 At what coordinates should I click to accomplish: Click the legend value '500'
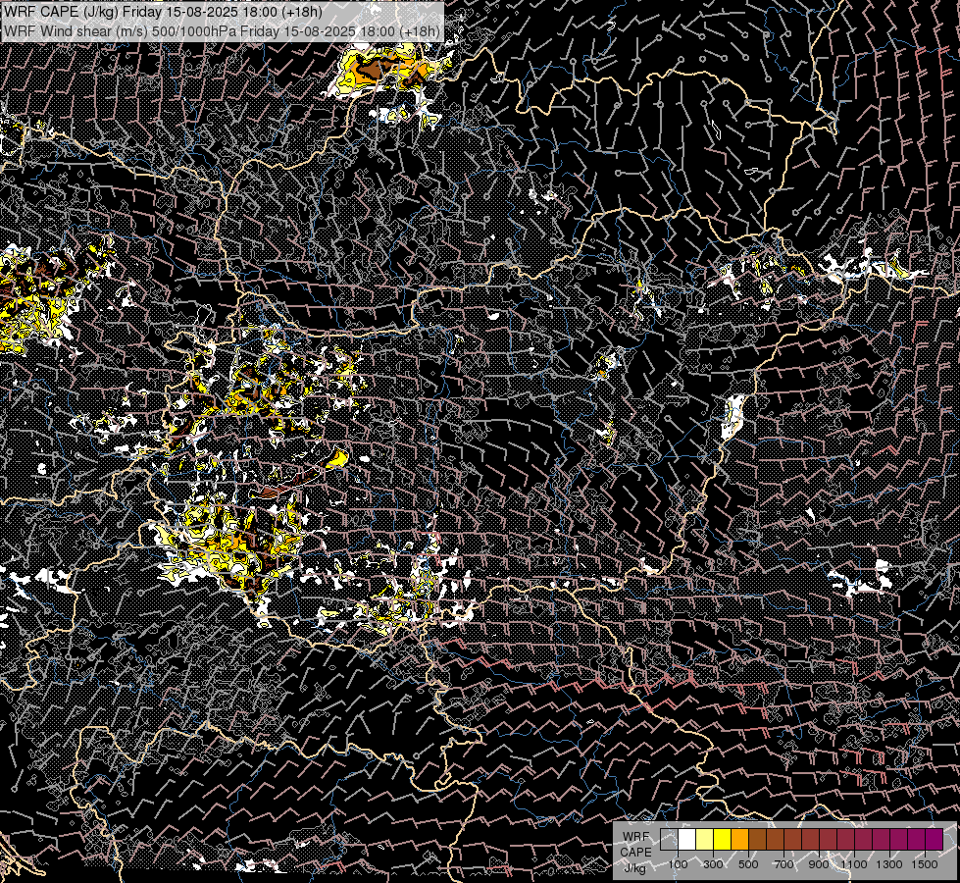pyautogui.click(x=748, y=864)
